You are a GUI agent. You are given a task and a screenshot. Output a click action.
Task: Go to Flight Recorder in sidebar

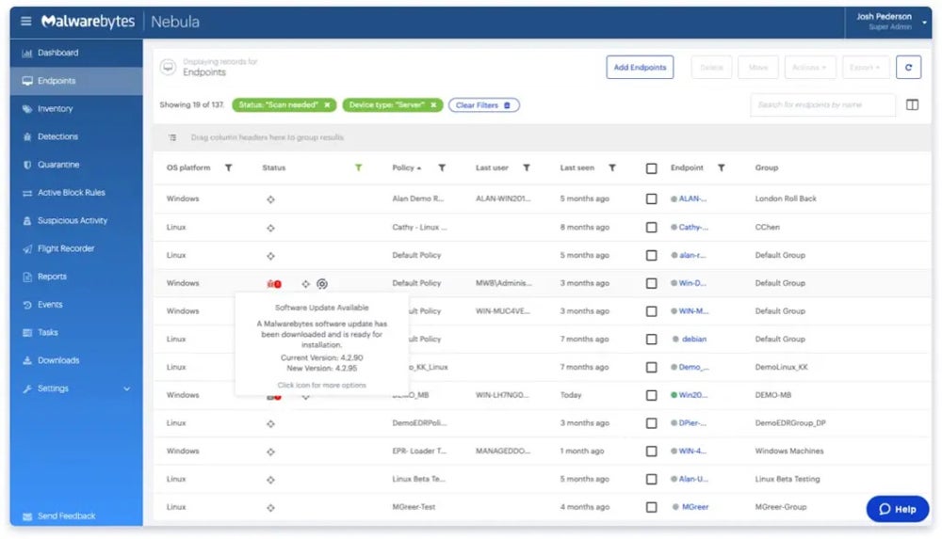tap(65, 249)
